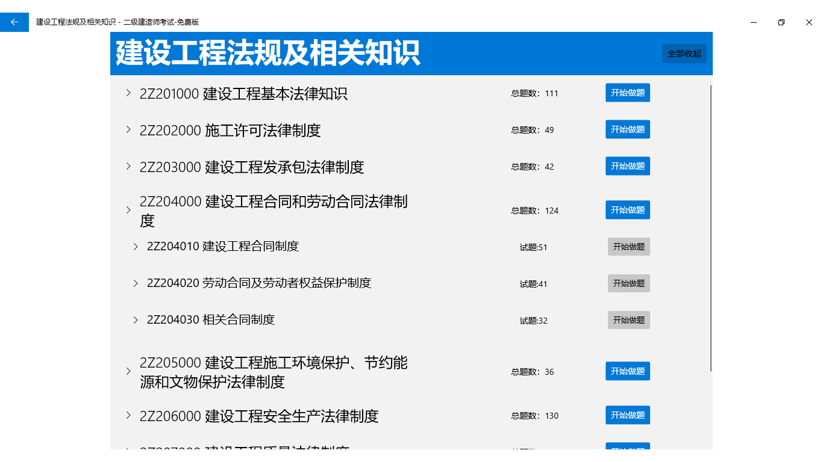Start questions for 2Z204020 劳动合同 subsection
The height and width of the screenshot is (462, 823).
click(x=629, y=283)
